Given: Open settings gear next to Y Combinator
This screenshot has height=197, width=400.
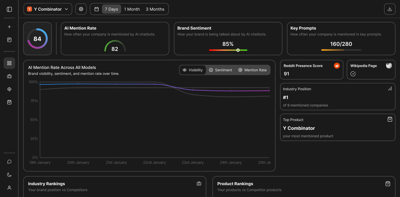Looking at the screenshot, I should point(81,9).
